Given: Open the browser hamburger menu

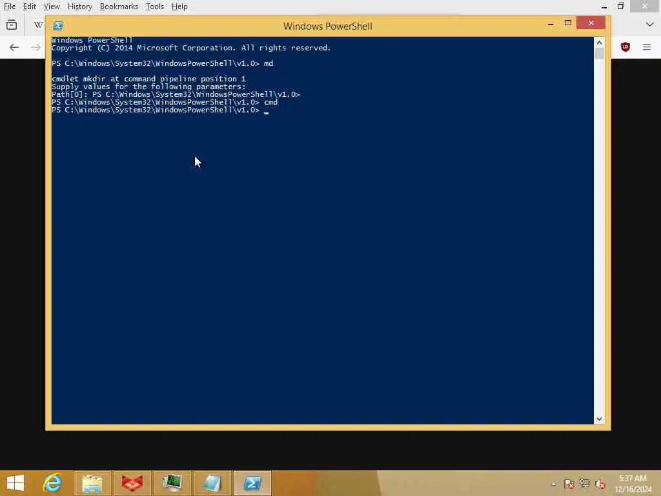Looking at the screenshot, I should point(647,46).
